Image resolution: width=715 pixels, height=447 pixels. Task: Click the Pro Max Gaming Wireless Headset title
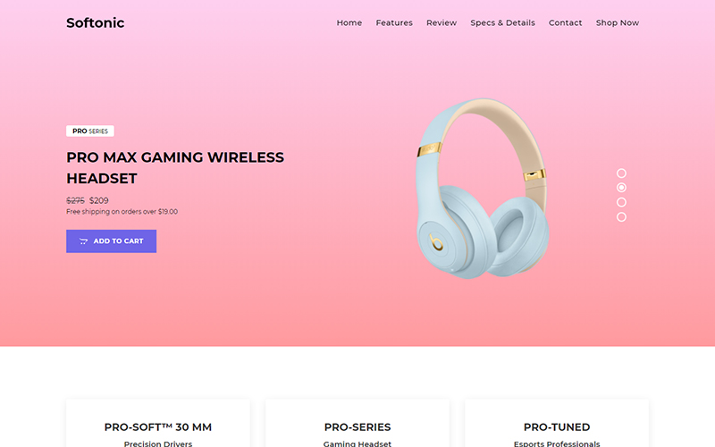[x=175, y=167]
